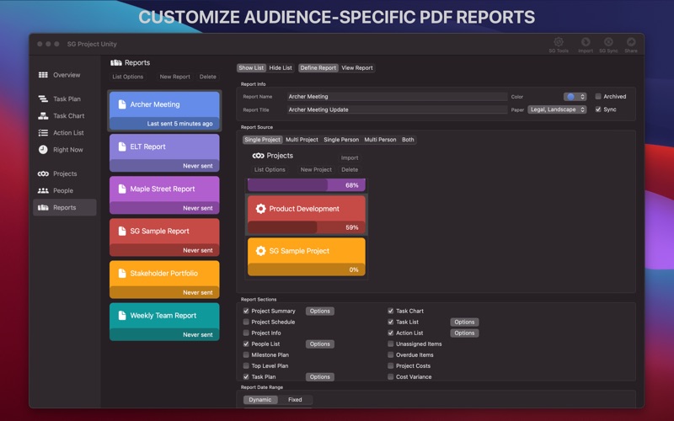Enable the Milestone Plan checkbox
Viewport: 674px width, 421px height.
[x=246, y=354]
